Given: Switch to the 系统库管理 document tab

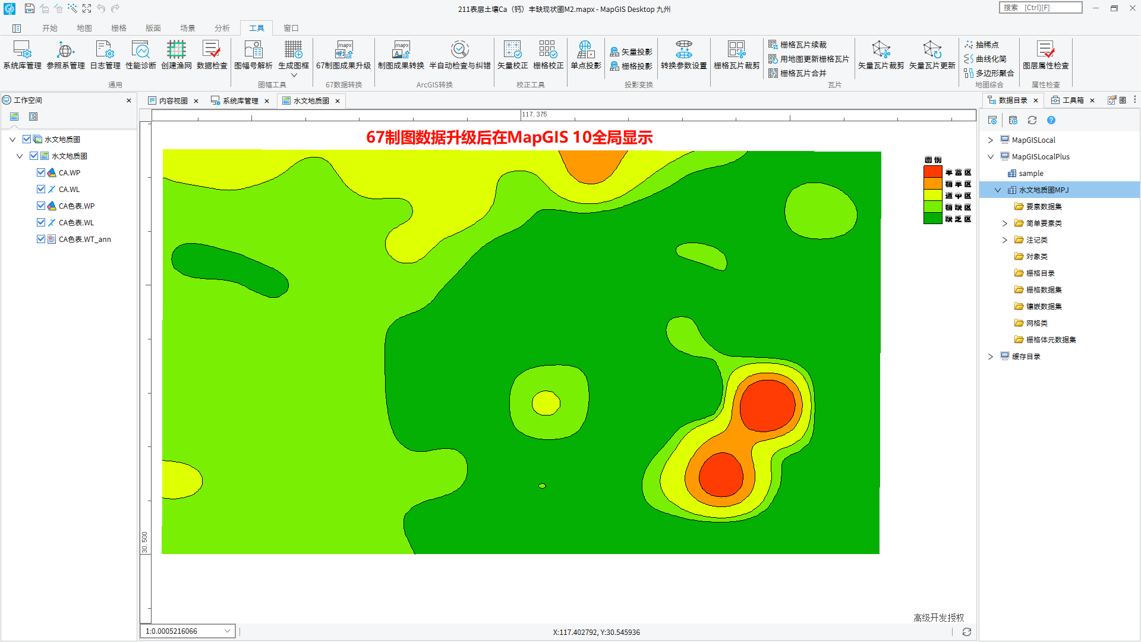Looking at the screenshot, I should [240, 100].
